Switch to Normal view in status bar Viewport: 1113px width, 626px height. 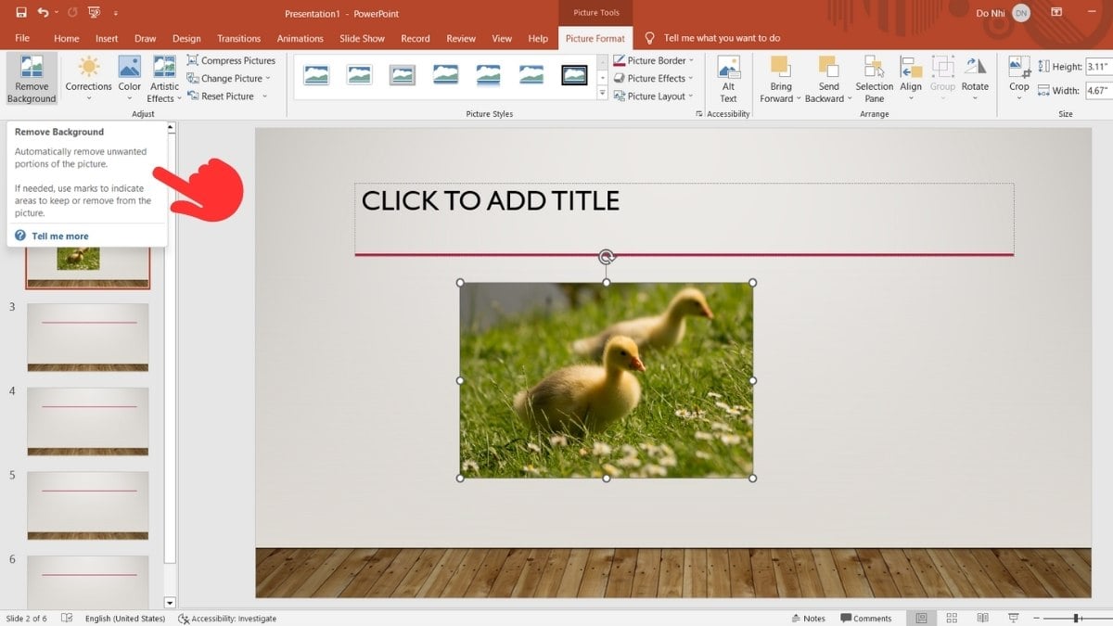921,618
